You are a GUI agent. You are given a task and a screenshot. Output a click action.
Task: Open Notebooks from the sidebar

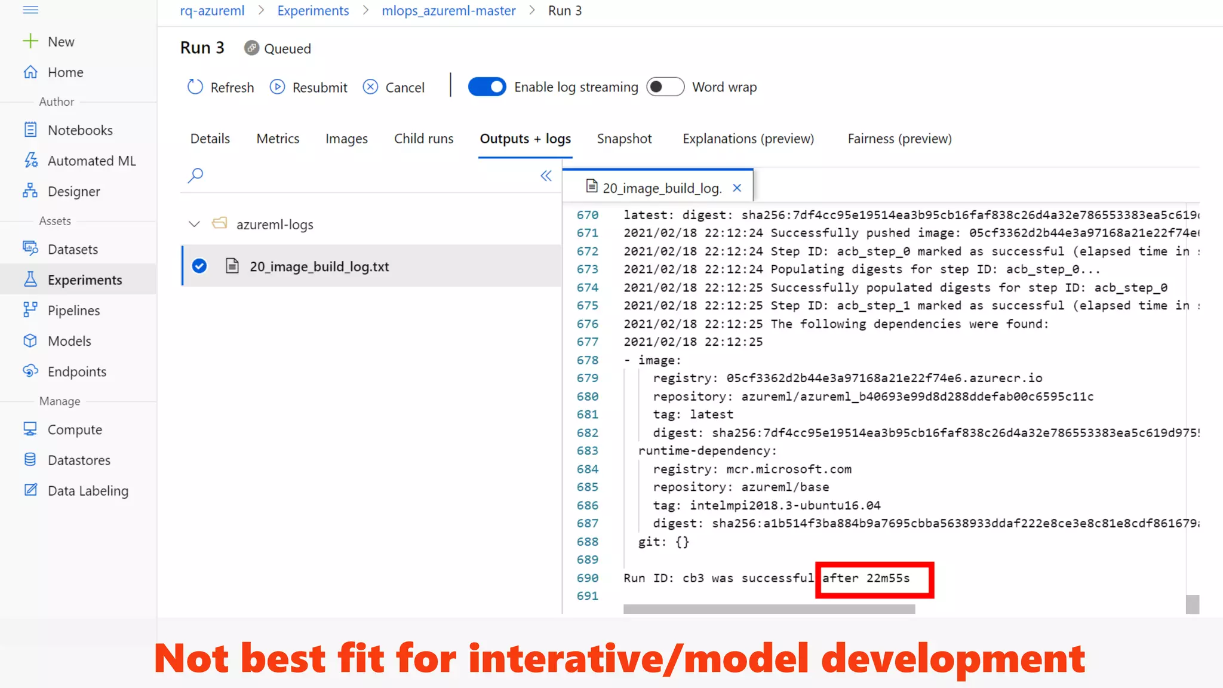pos(79,130)
